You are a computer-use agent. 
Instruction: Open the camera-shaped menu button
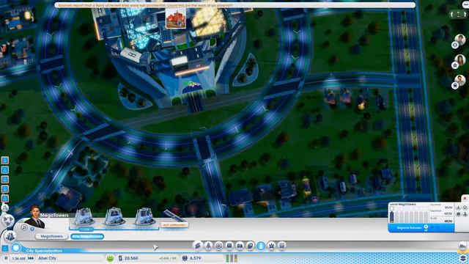[240, 246]
